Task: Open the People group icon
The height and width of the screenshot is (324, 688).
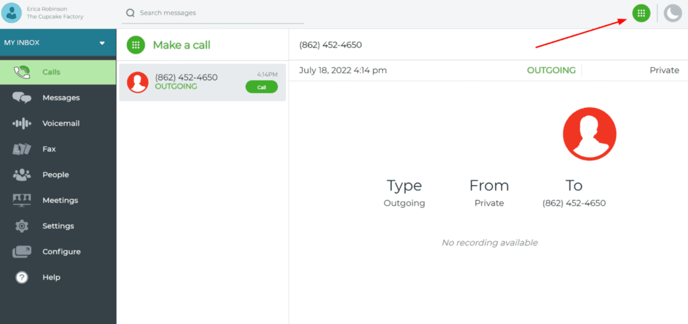Action: (22, 174)
